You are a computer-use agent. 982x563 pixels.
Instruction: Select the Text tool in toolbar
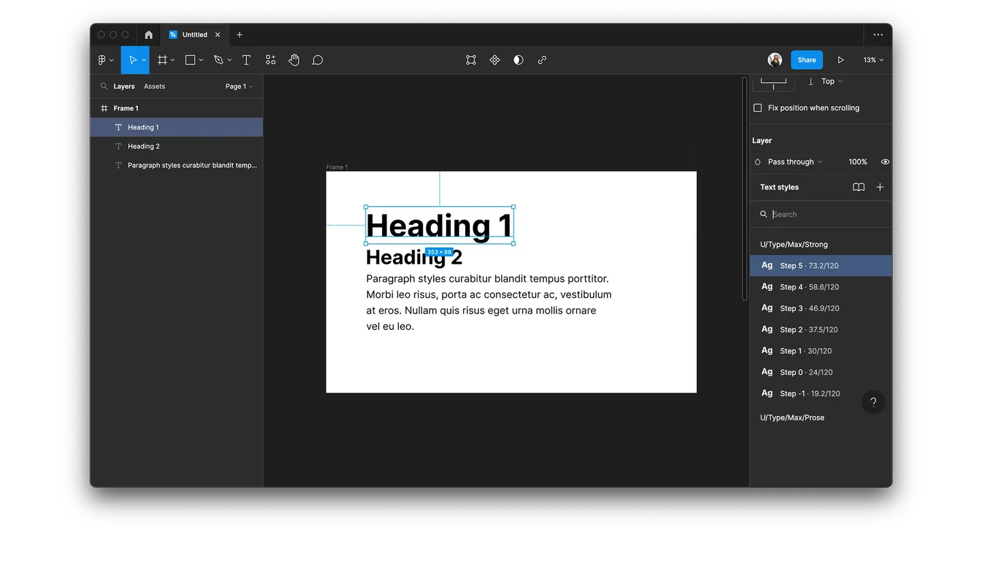pyautogui.click(x=246, y=60)
